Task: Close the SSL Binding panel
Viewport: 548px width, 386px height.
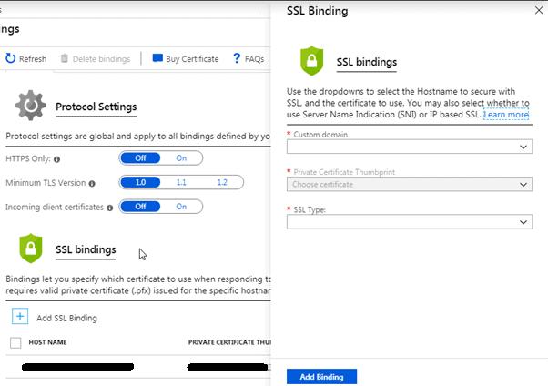Action: pos(537,11)
